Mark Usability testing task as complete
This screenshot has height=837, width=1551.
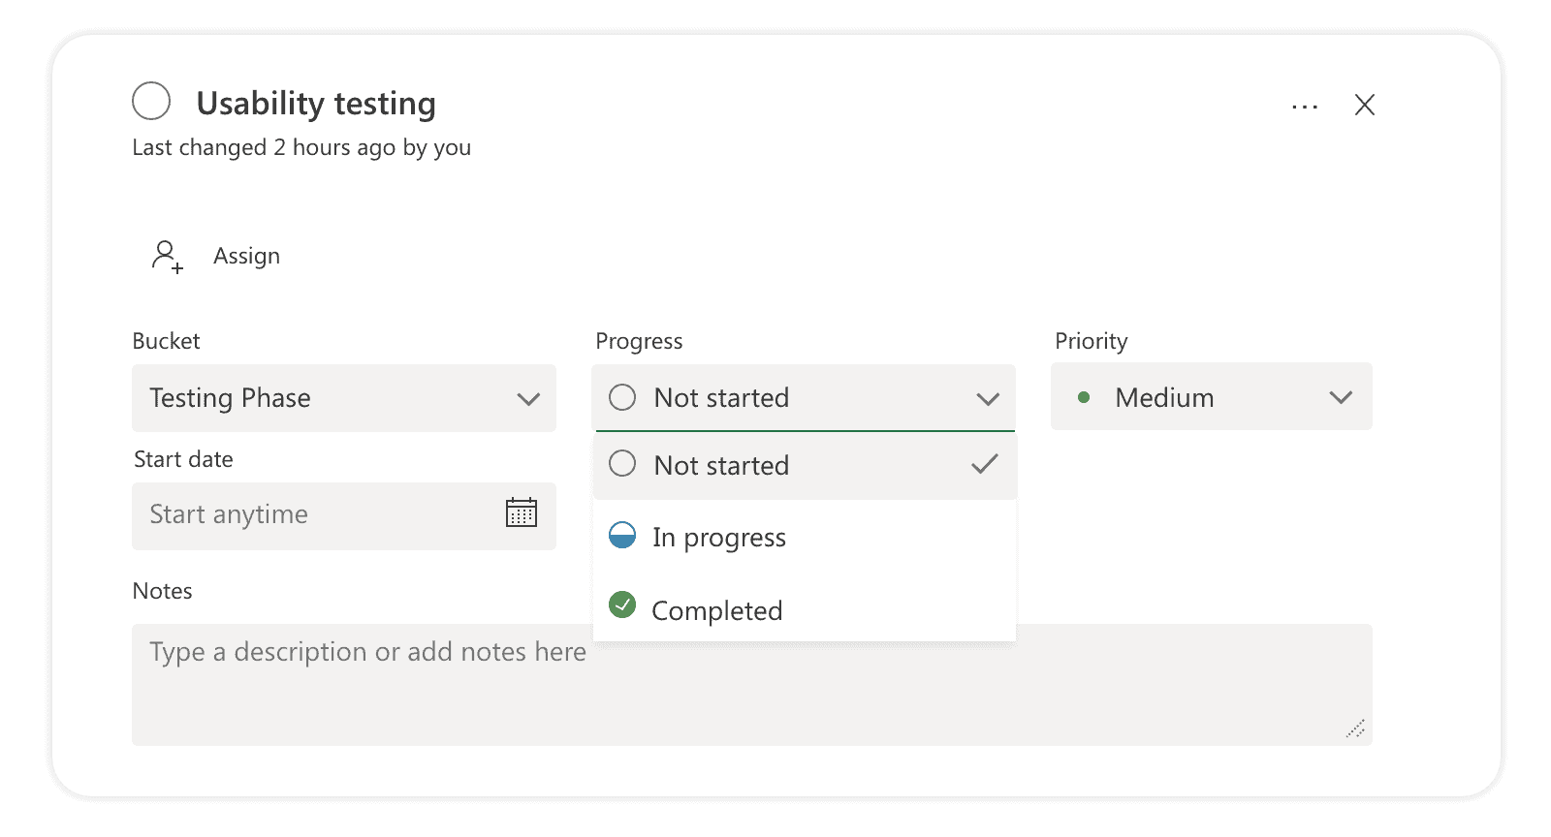(151, 101)
